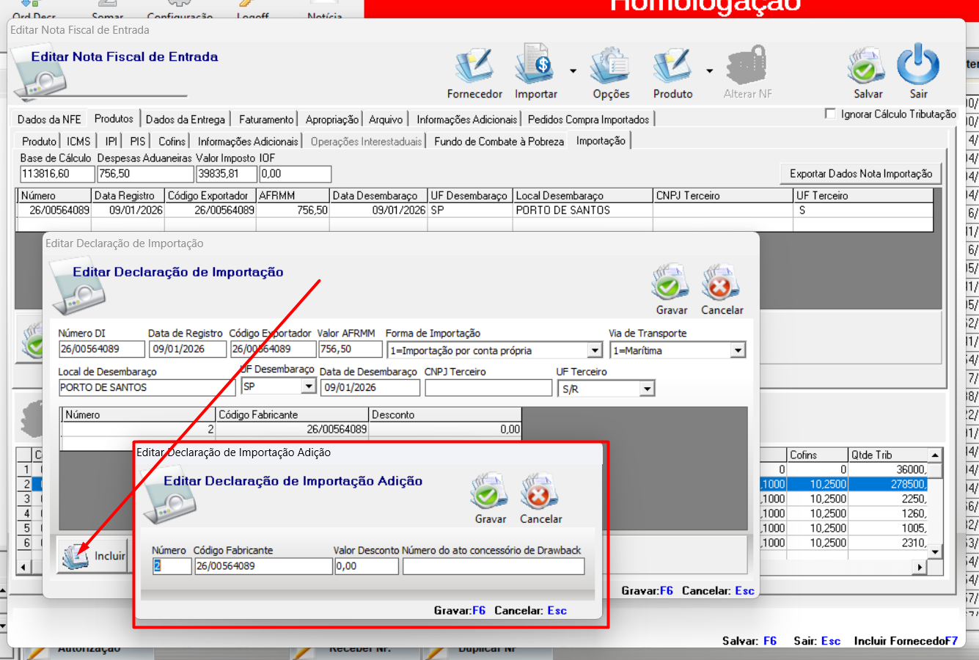Click the Opções gear icon
The height and width of the screenshot is (660, 979).
(x=610, y=66)
